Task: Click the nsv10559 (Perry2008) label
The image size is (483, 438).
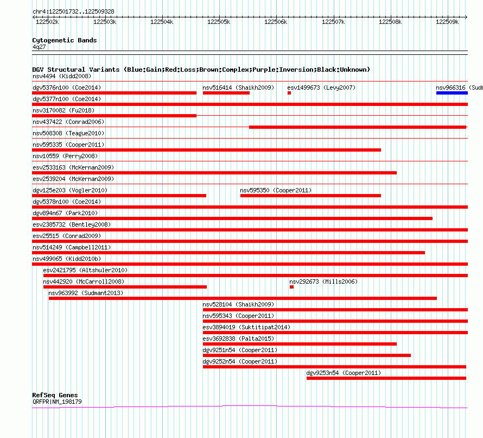Action: point(65,156)
